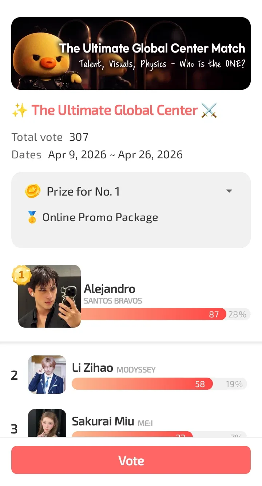262x486 pixels.
Task: Click the sparkles emoji before the title
Action: (20, 110)
